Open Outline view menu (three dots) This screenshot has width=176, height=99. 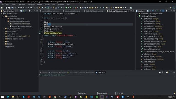169,11
